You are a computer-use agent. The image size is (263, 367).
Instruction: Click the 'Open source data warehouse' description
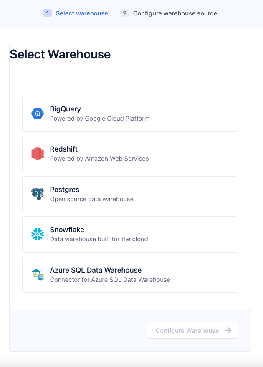[92, 199]
